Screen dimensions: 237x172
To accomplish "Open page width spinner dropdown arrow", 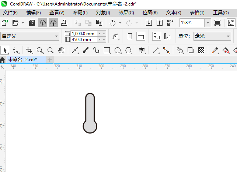I will 100,34.
